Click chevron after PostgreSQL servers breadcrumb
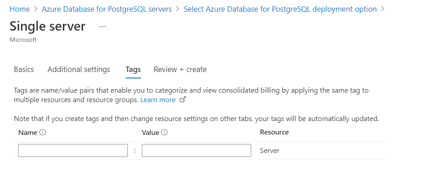 click(178, 9)
